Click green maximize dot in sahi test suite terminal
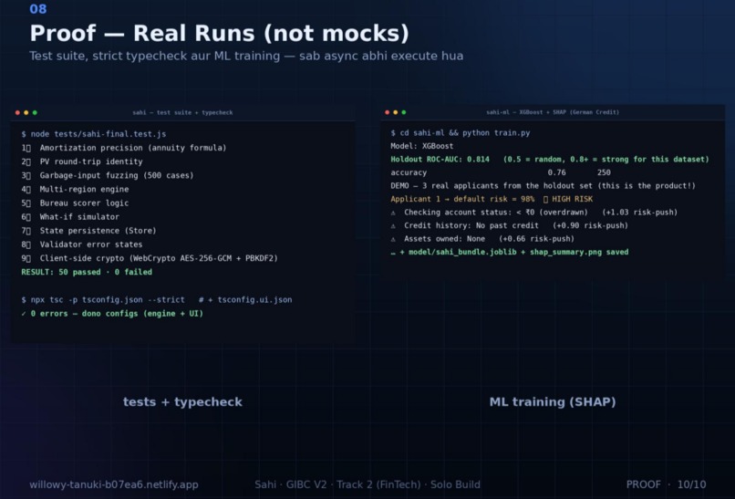Image resolution: width=735 pixels, height=499 pixels. [35, 112]
